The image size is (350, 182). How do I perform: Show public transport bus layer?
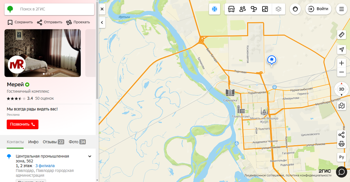[231, 9]
